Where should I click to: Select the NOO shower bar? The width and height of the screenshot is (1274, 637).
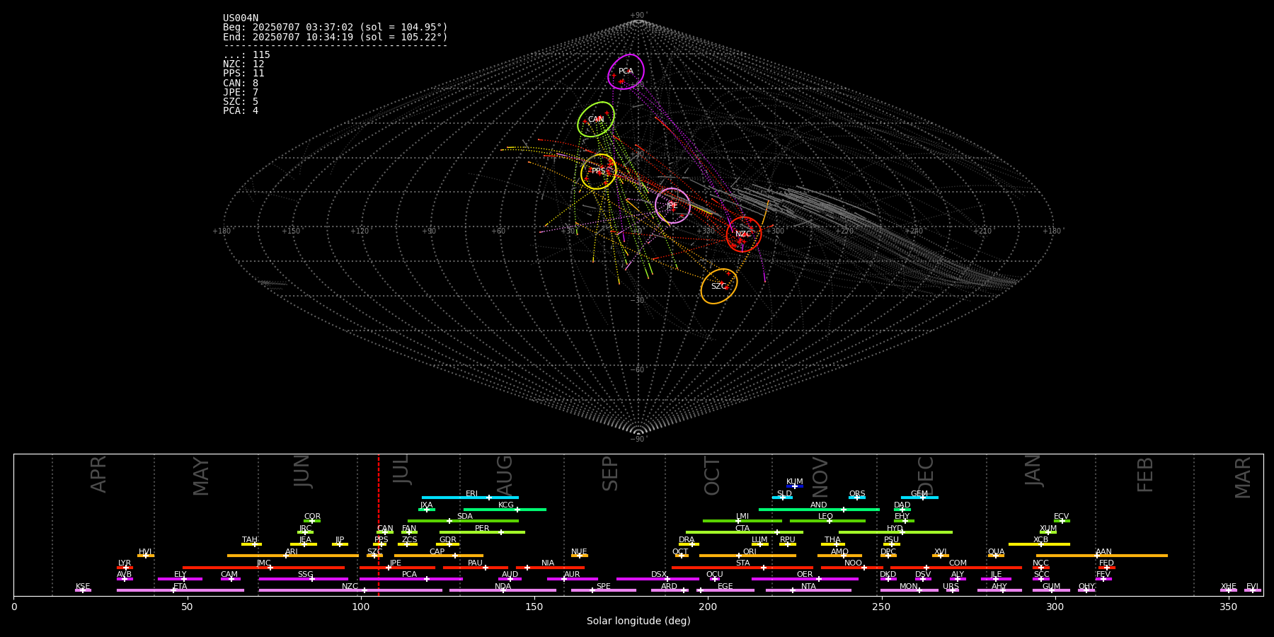tap(852, 567)
